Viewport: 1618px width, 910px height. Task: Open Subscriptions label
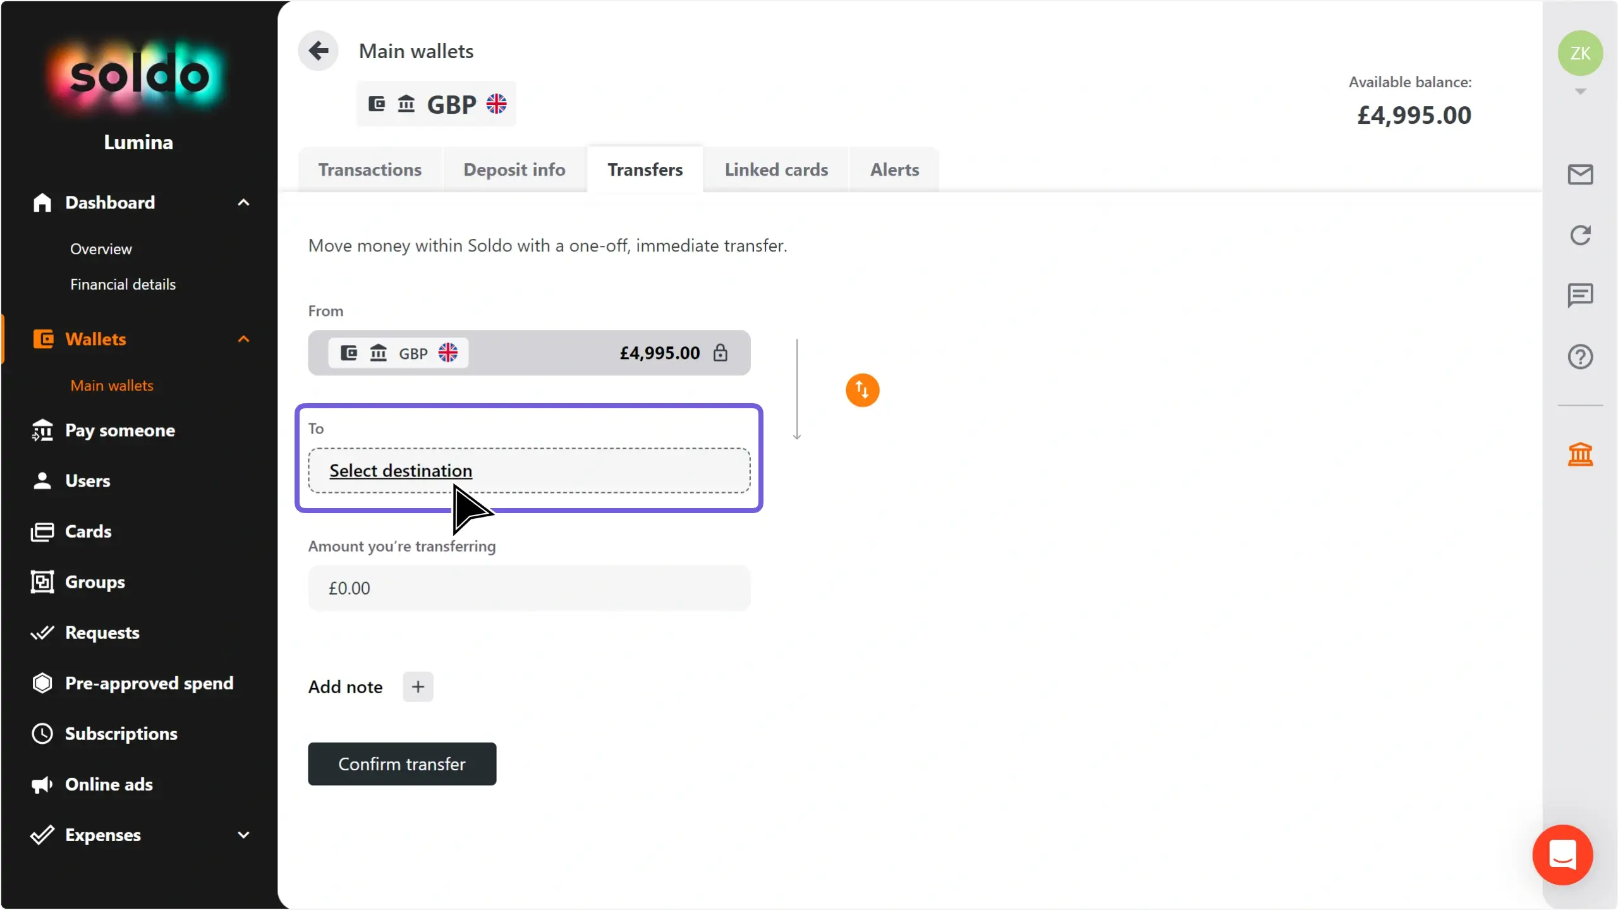tap(121, 734)
